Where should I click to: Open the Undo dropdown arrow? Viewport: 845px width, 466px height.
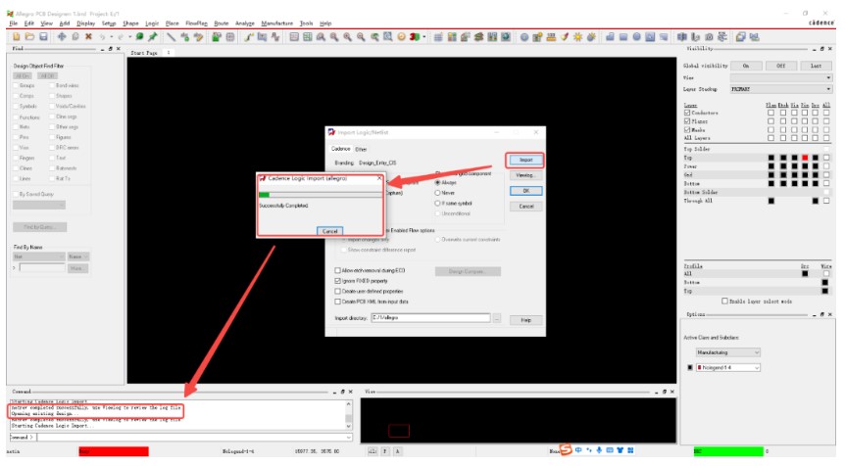(x=111, y=37)
